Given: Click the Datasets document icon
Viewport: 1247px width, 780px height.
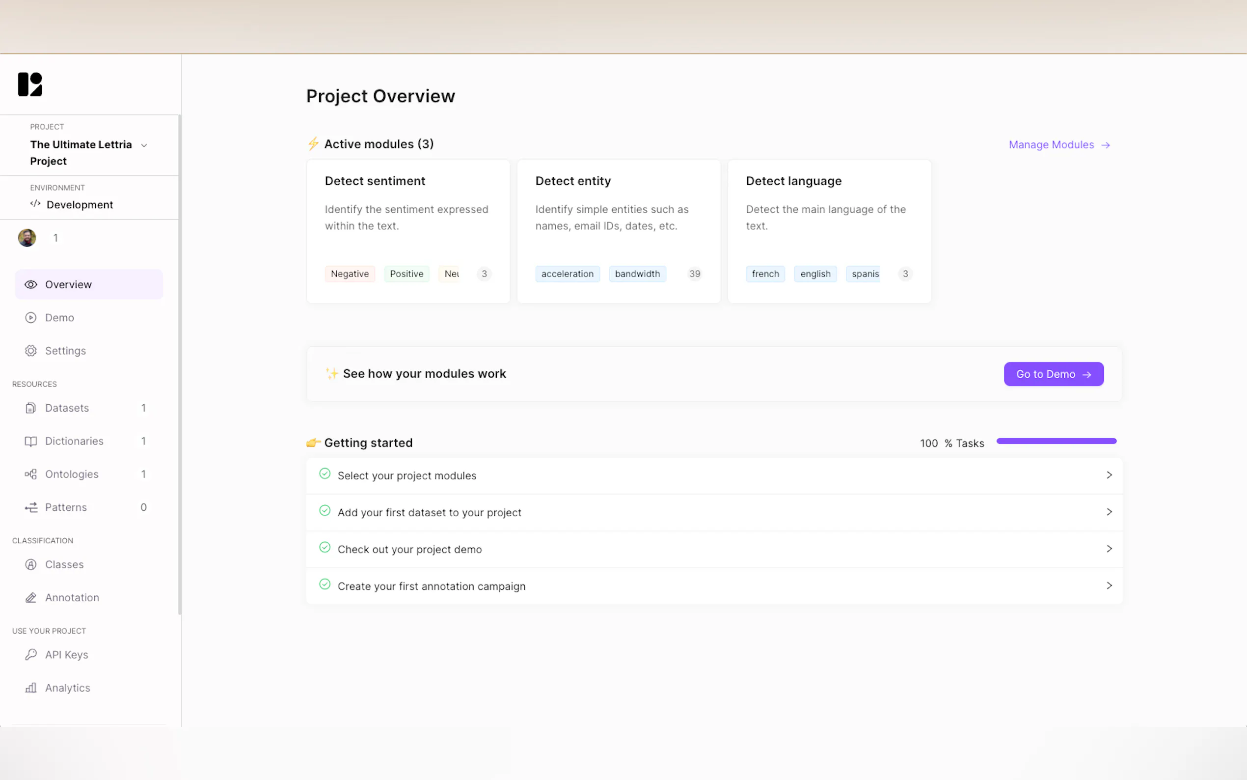Looking at the screenshot, I should coord(31,408).
